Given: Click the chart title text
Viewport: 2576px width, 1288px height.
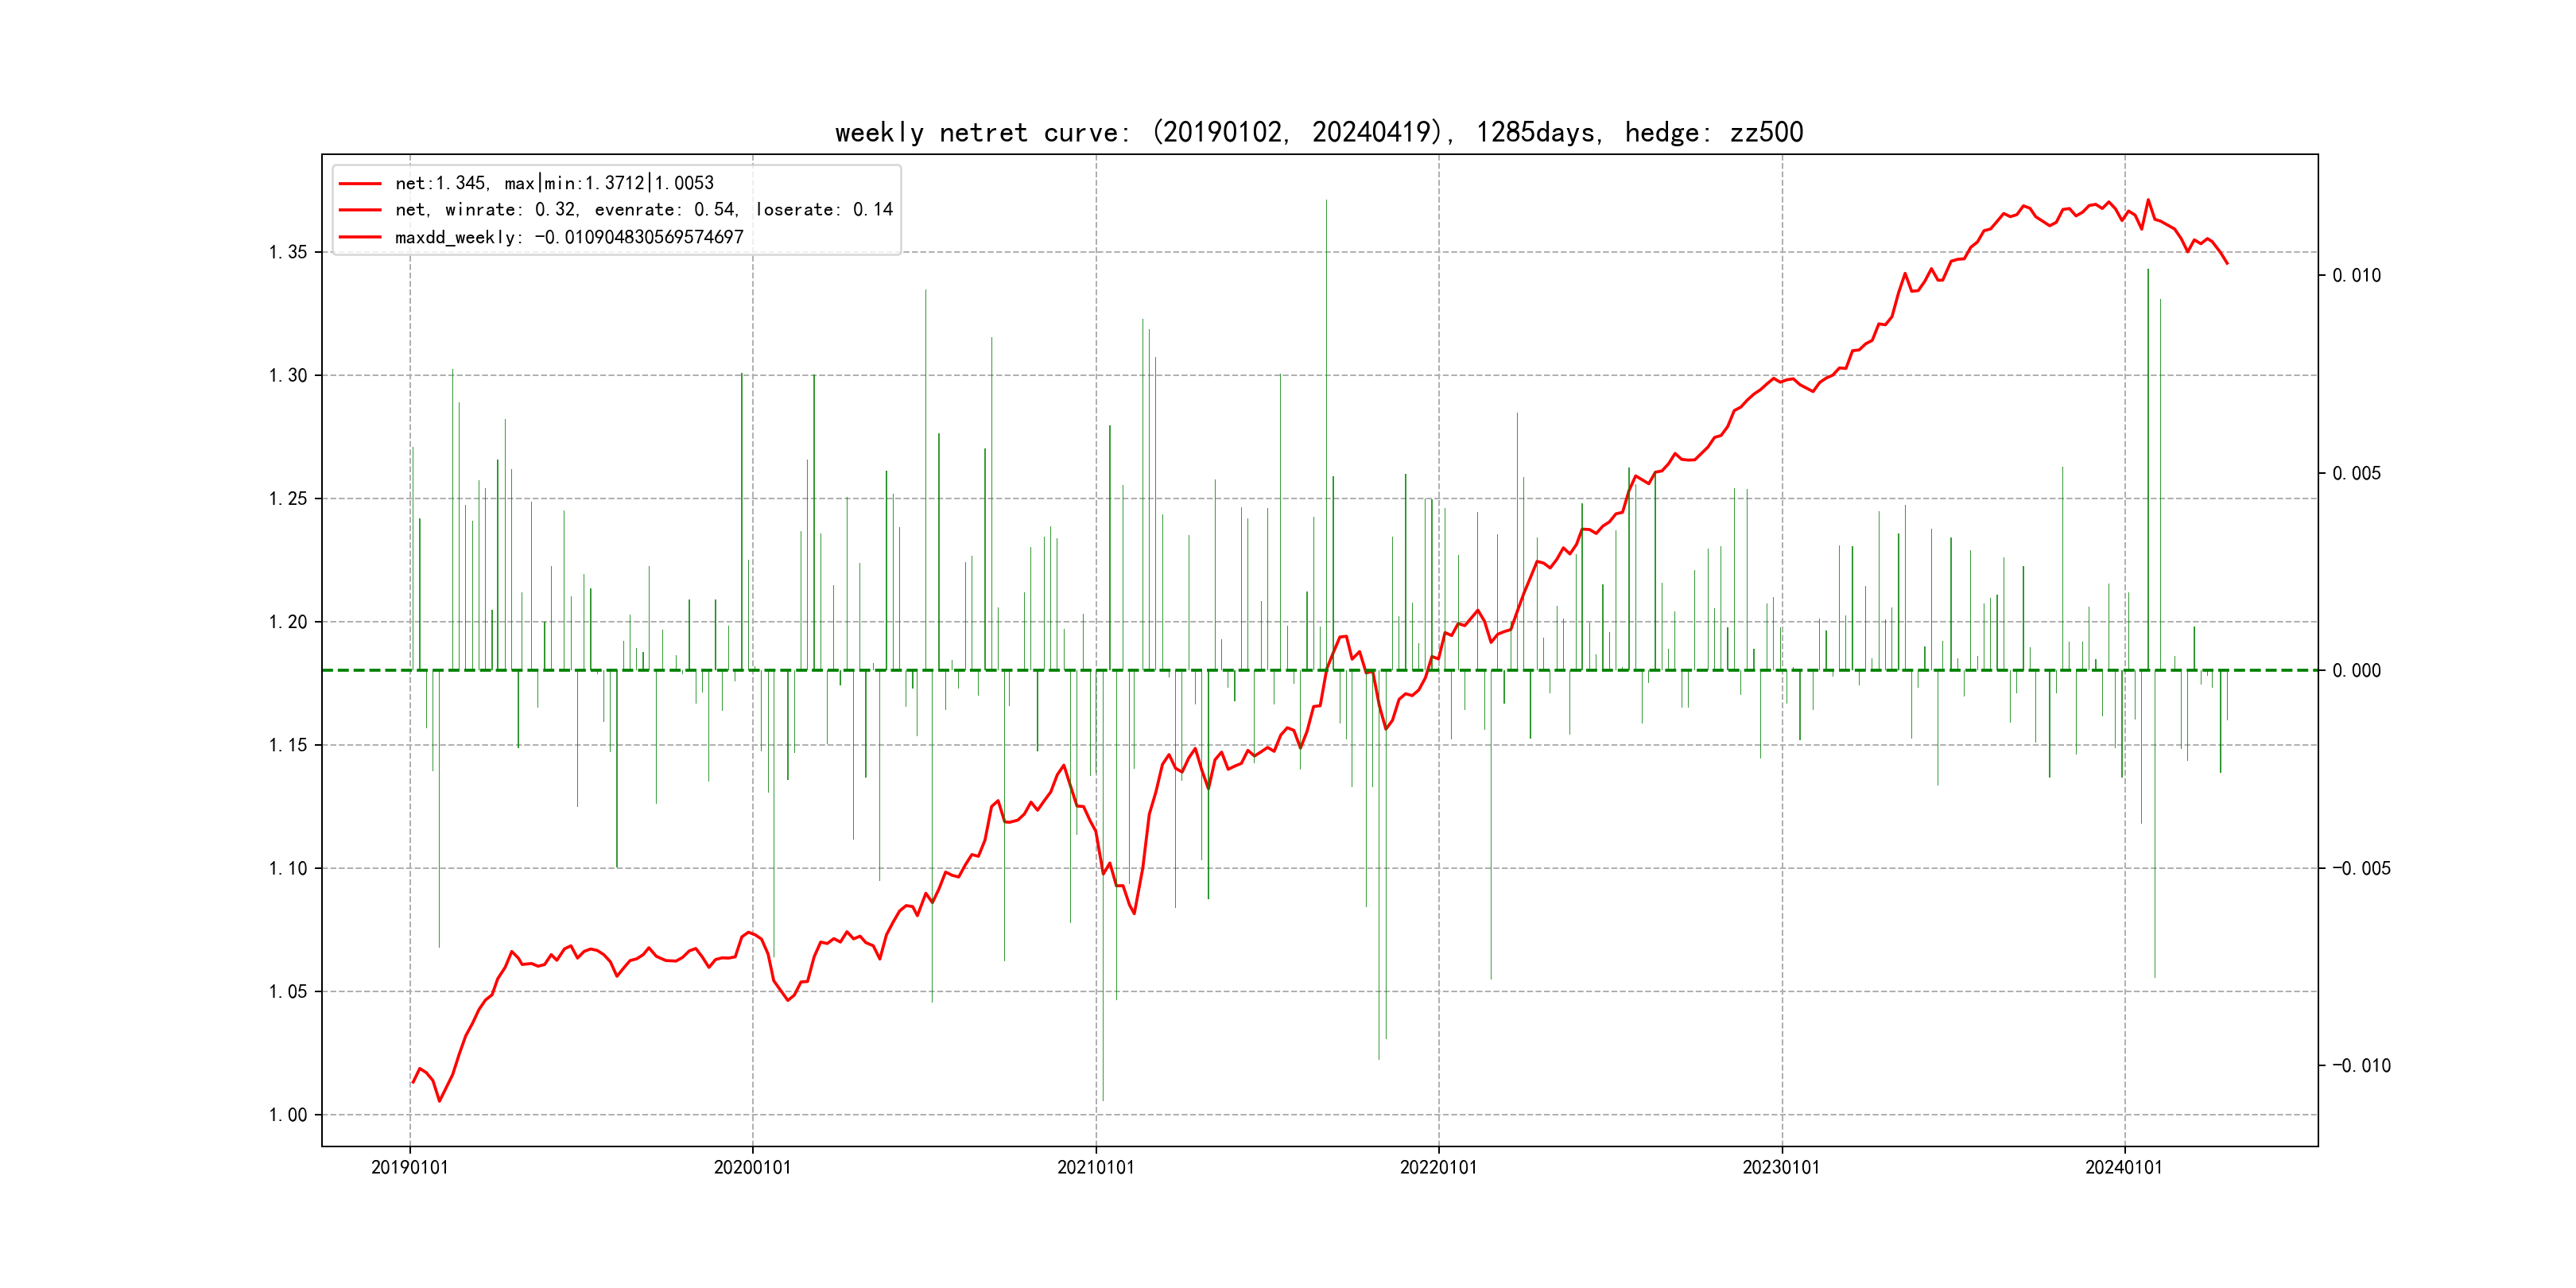Looking at the screenshot, I should coord(1318,132).
